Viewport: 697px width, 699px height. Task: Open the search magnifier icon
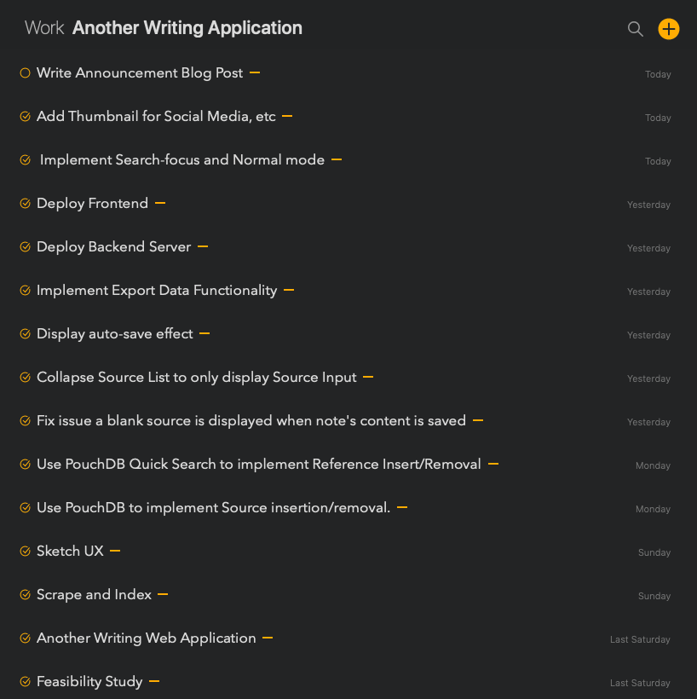point(635,30)
